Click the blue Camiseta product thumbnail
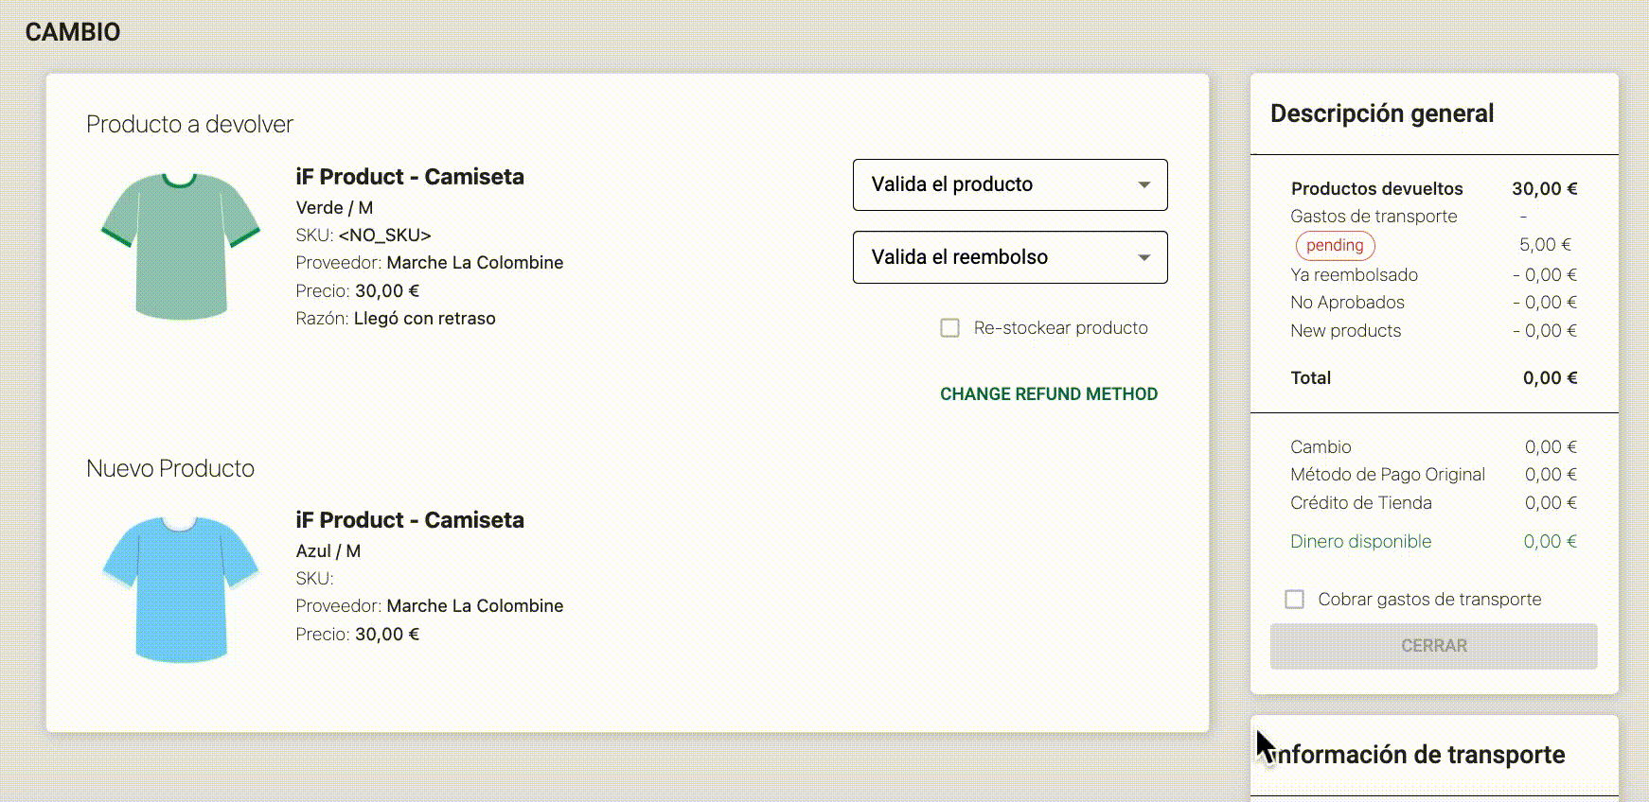This screenshot has height=802, width=1649. pos(181,589)
